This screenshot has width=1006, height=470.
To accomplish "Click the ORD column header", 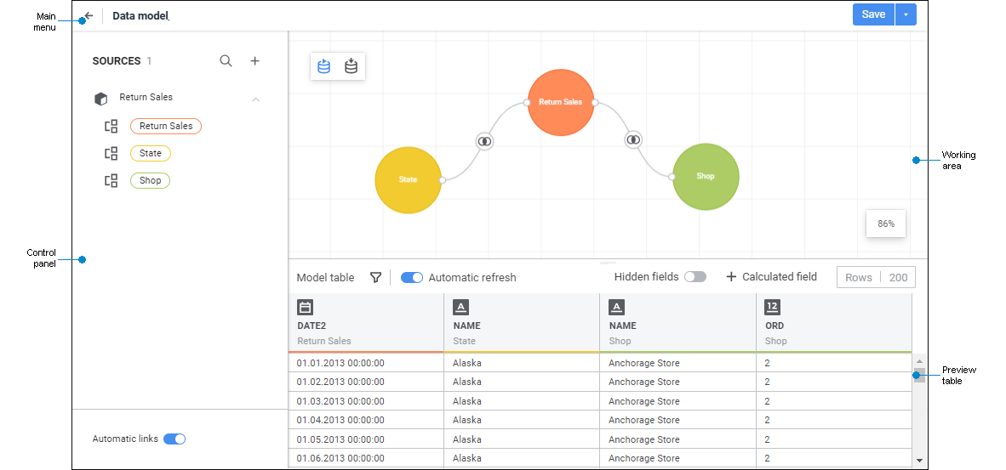I will click(834, 323).
